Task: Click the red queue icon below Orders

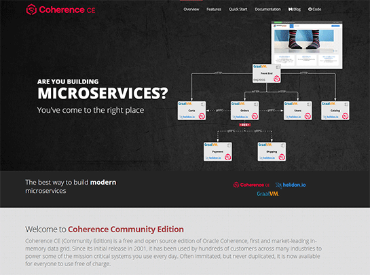Action: (x=244, y=125)
